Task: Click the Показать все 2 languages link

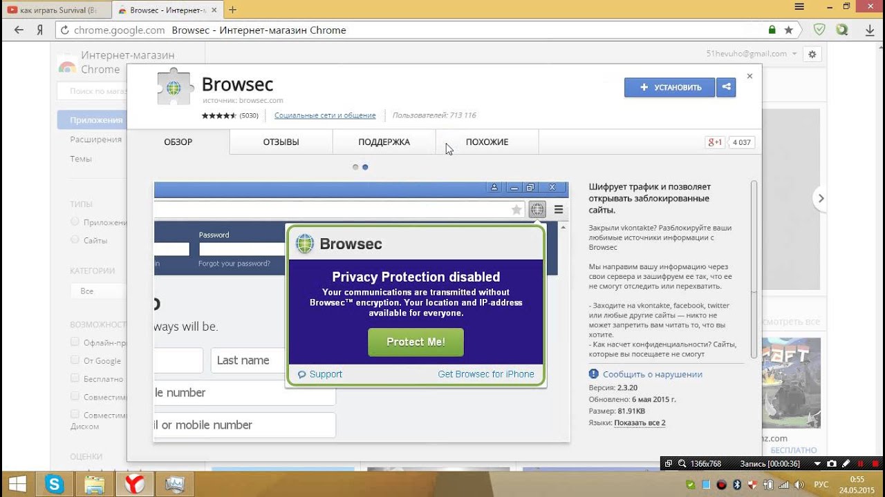Action: click(640, 422)
